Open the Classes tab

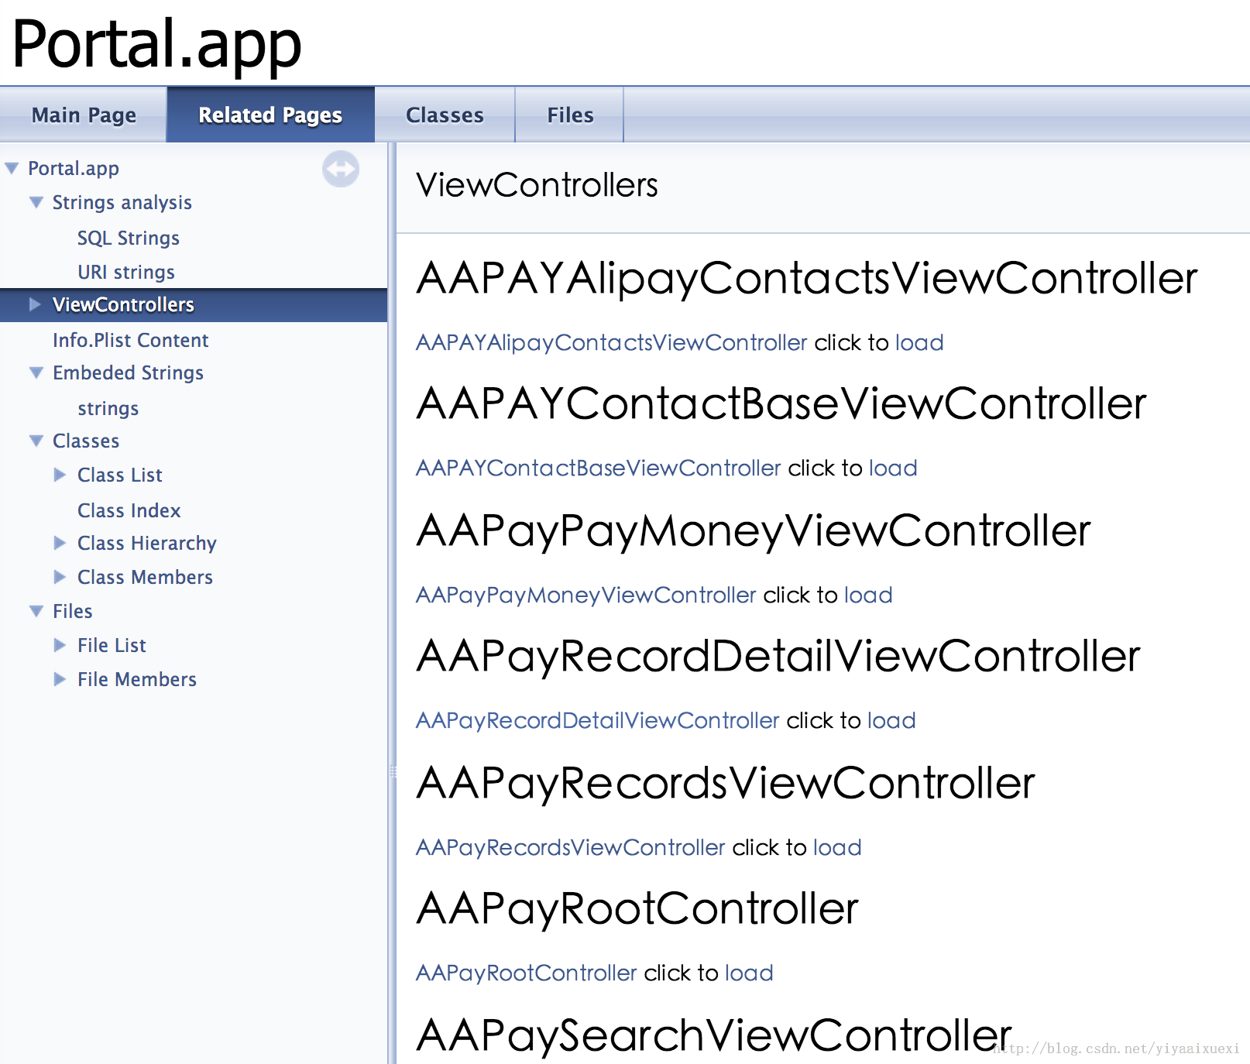[445, 115]
